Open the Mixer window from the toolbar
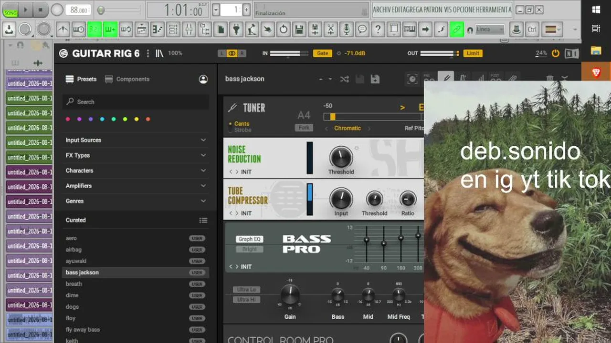The image size is (611, 343). click(x=189, y=30)
